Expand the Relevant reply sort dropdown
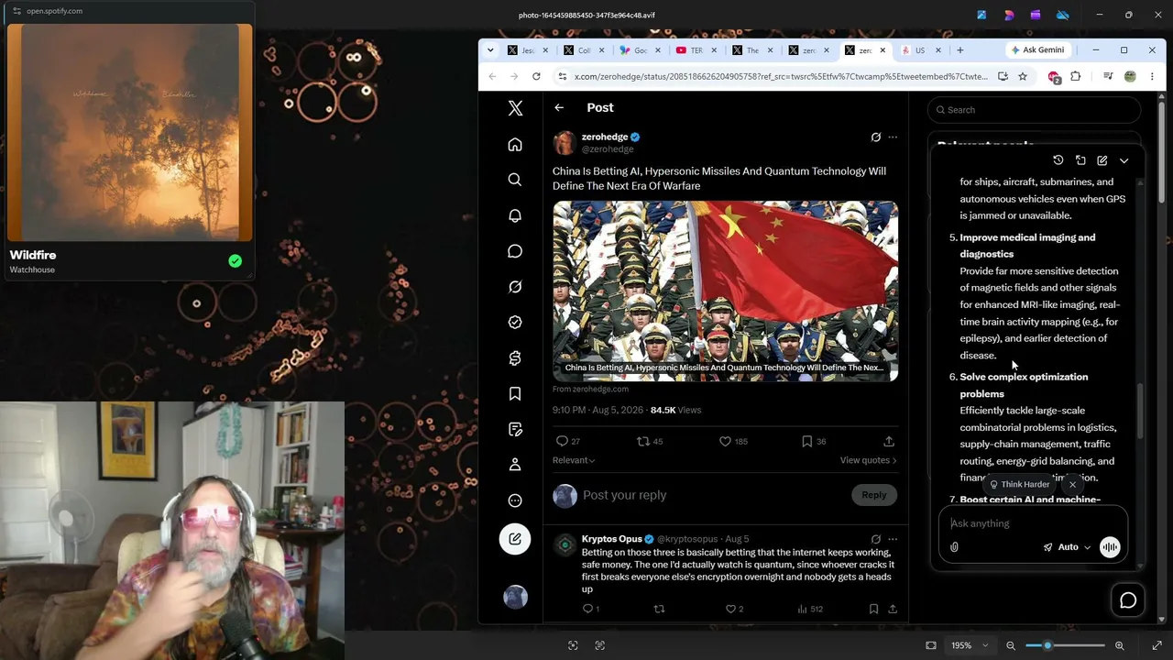 coord(574,460)
